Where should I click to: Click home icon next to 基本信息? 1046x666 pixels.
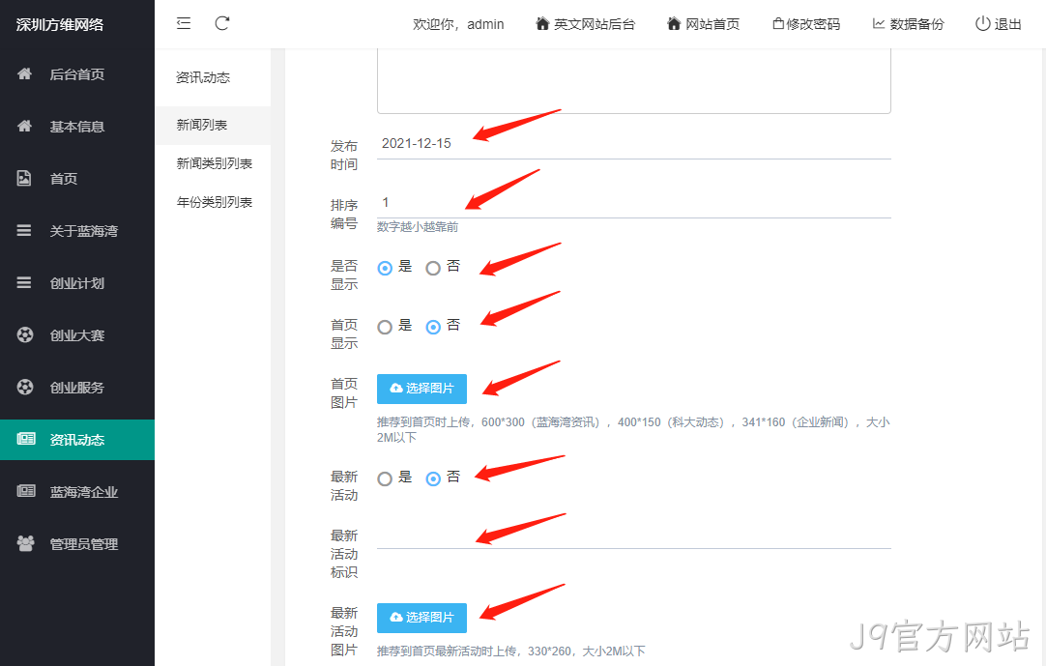[x=25, y=126]
